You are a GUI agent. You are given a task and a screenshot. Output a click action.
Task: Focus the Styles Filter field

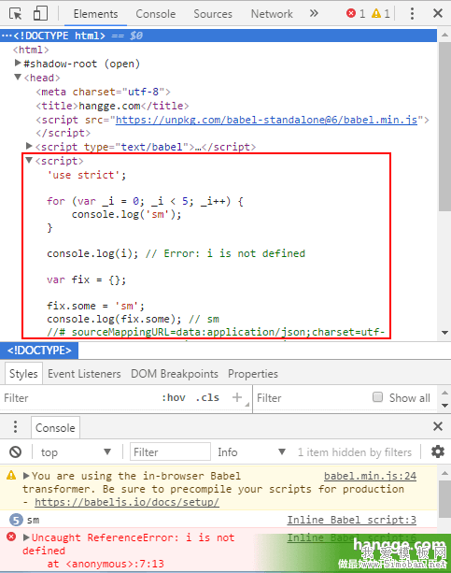78,398
